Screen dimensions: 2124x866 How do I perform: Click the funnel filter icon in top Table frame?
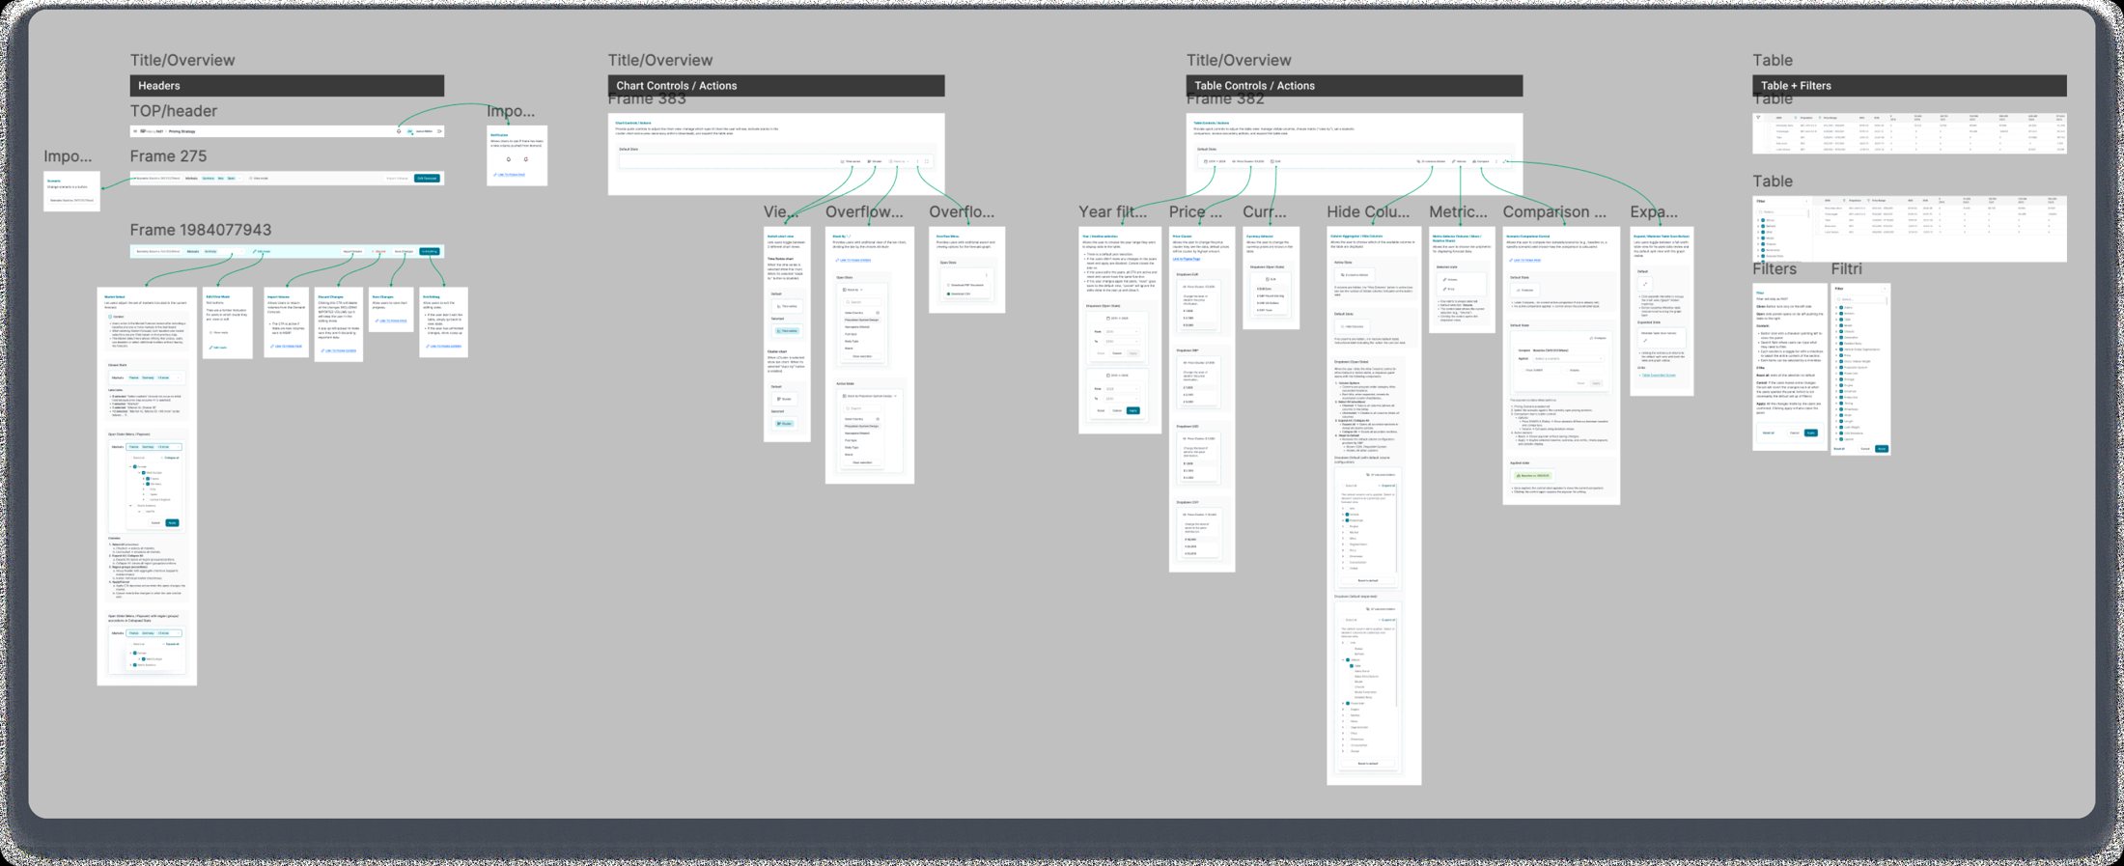coord(1758,117)
